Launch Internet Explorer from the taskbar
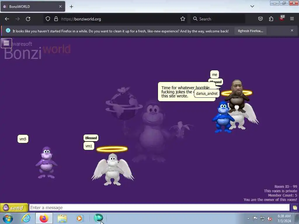Screen dimensions: 299x224 point(26,218)
